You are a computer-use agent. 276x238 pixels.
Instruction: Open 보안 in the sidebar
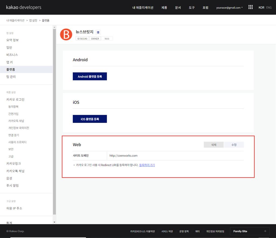tap(11, 149)
